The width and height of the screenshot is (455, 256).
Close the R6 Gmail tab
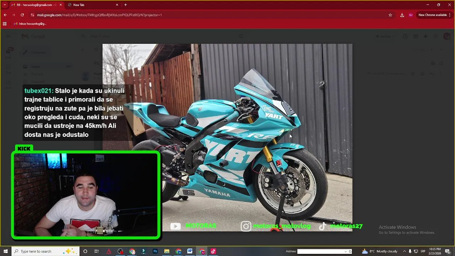[x=60, y=5]
